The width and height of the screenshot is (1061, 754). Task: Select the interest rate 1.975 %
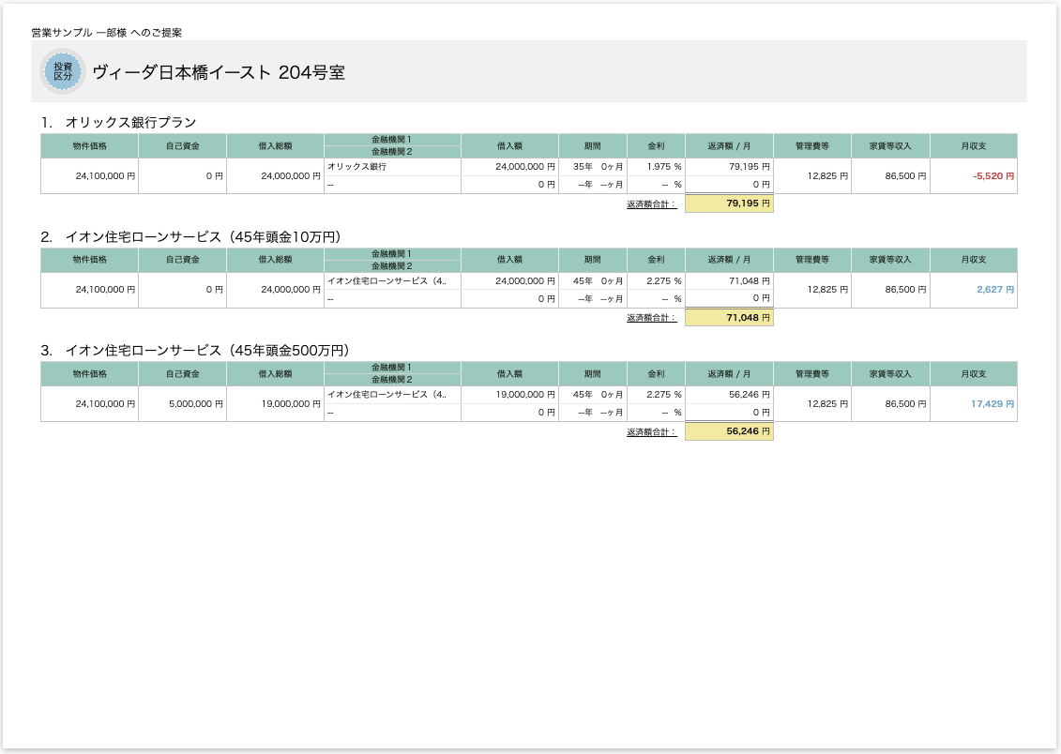pos(664,166)
